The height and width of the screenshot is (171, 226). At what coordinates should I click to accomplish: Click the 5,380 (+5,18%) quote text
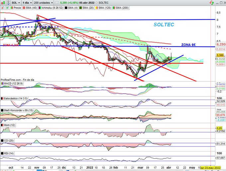69,3
